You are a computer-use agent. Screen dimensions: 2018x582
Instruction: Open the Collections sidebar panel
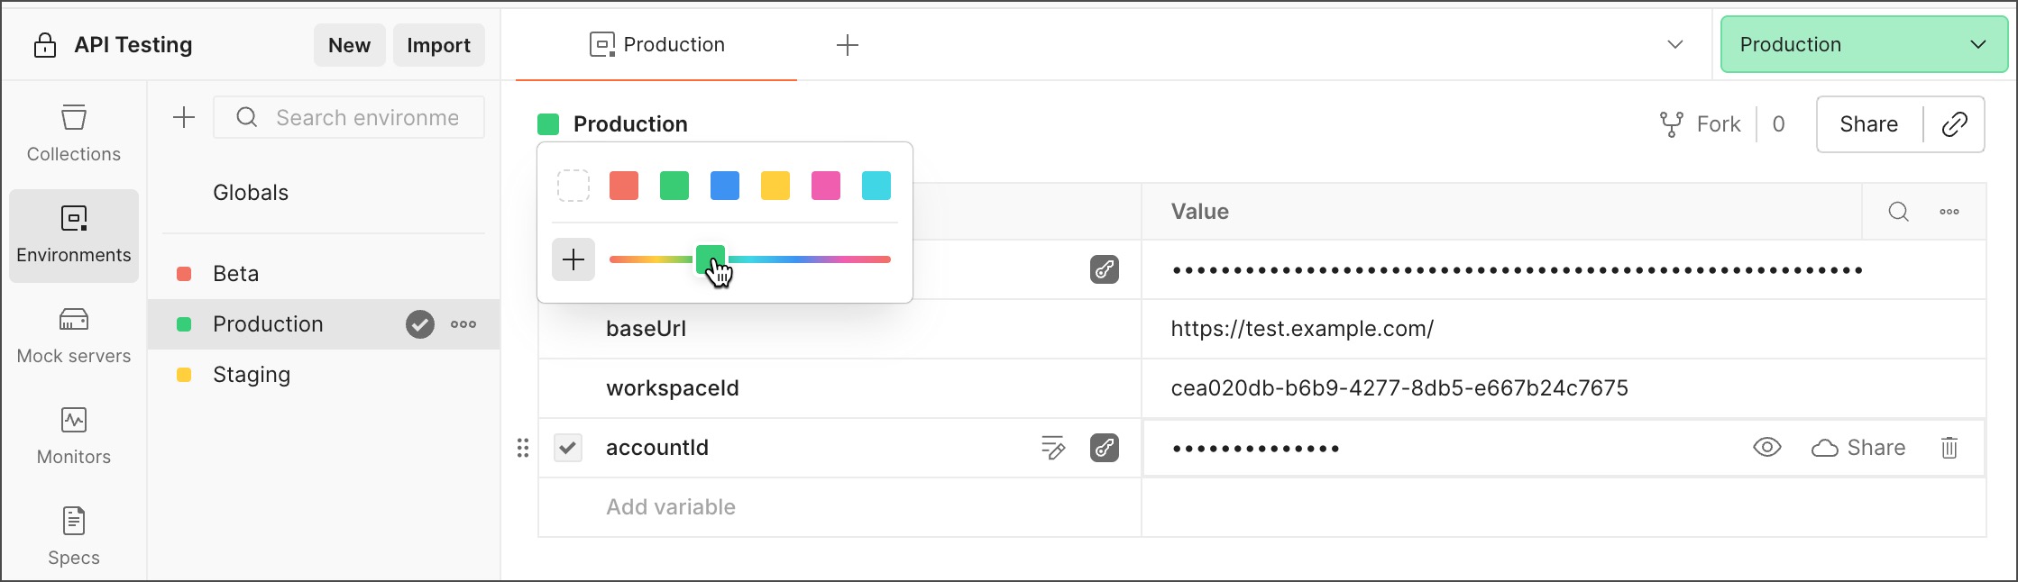(x=73, y=133)
